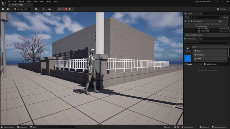Open the Content Drawer
The width and height of the screenshot is (230, 129).
click(8, 127)
